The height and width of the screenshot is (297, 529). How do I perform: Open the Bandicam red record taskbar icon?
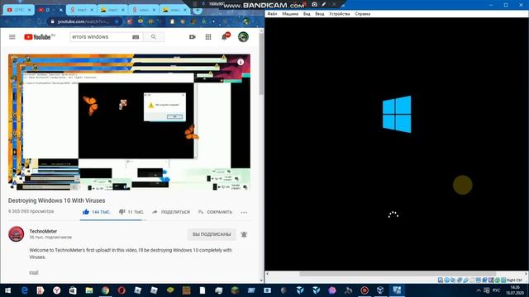[365, 290]
